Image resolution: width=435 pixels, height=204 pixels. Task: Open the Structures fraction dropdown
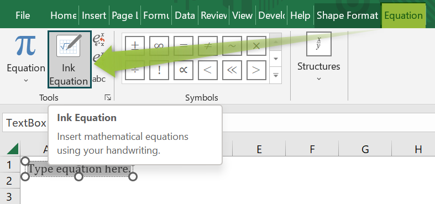pyautogui.click(x=319, y=57)
